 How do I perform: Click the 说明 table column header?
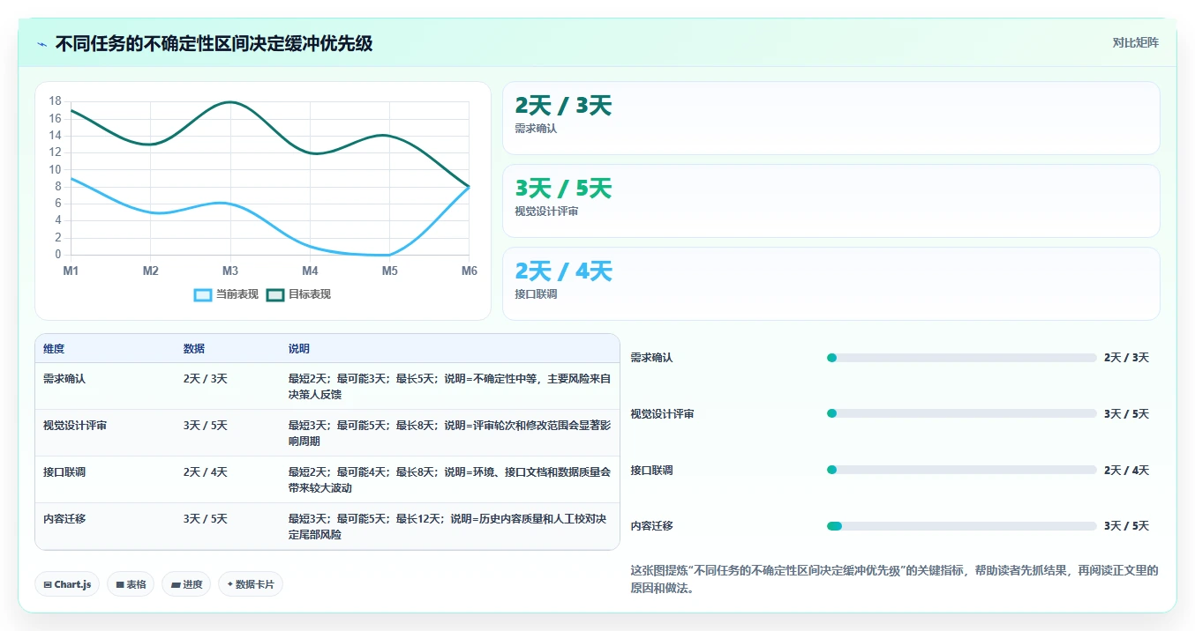pyautogui.click(x=299, y=349)
